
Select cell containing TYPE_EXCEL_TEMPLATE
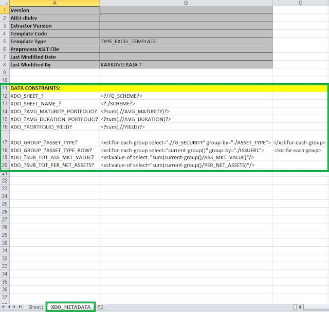click(x=186, y=41)
